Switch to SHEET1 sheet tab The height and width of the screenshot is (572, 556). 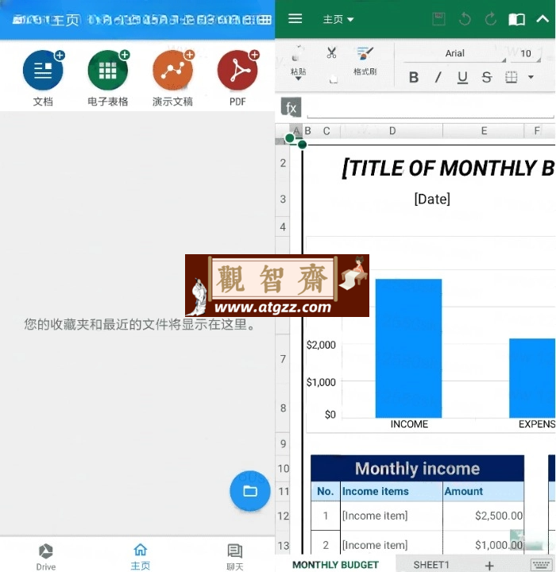point(431,565)
